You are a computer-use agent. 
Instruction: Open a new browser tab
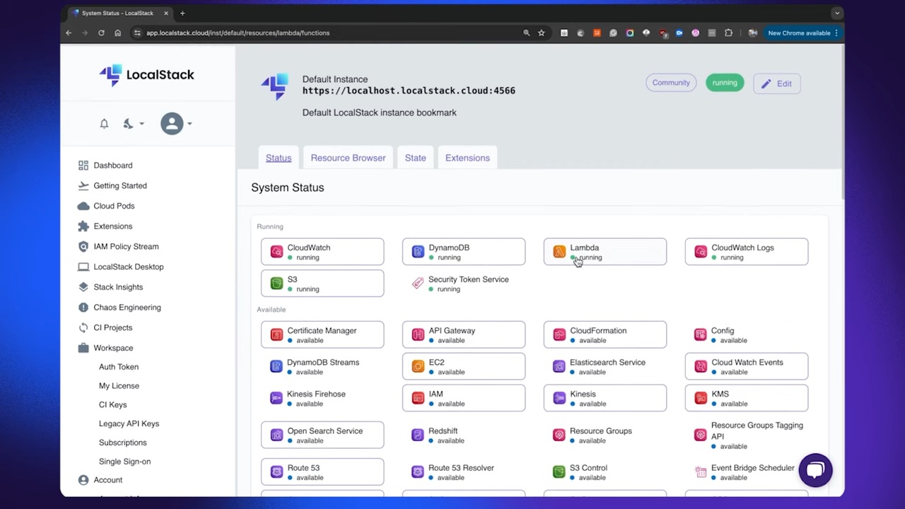[182, 13]
